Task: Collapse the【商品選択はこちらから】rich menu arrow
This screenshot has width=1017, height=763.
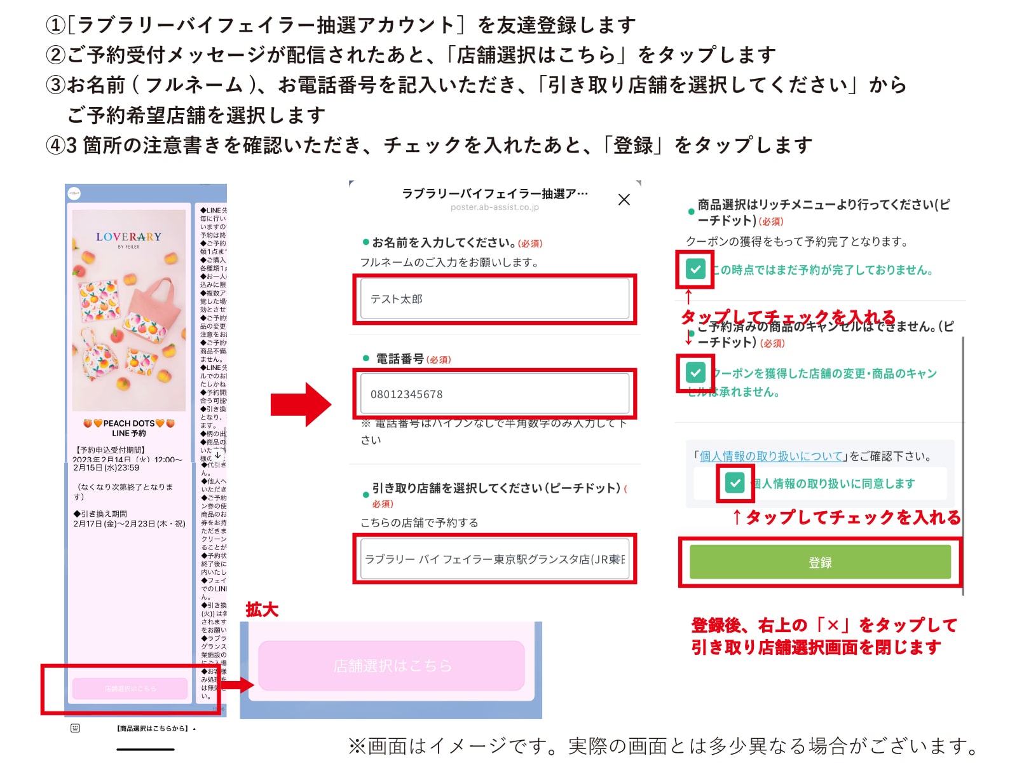Action: (x=194, y=729)
